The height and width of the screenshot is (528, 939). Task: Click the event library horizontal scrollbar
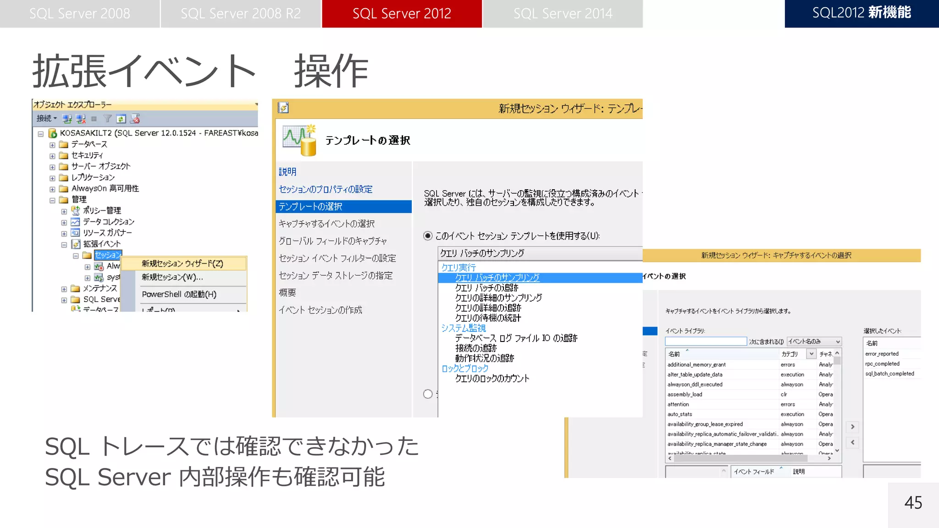[750, 458]
